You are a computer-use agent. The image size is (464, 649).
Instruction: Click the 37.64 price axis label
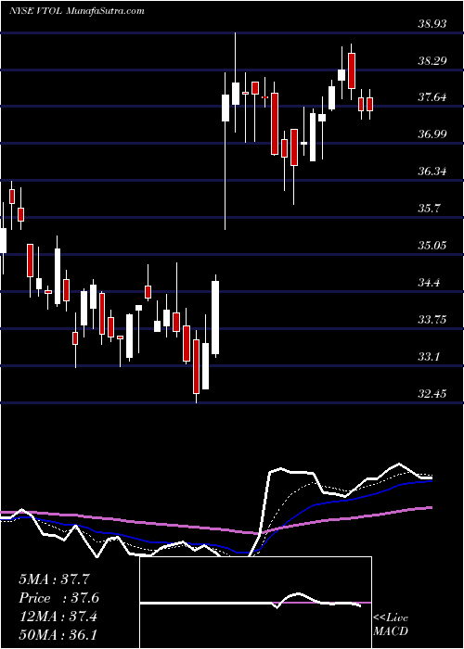(x=432, y=97)
